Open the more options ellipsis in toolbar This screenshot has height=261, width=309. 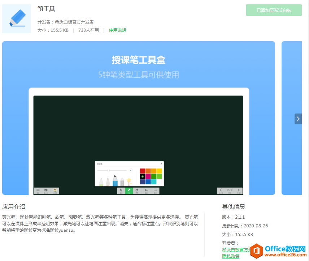pos(156,191)
